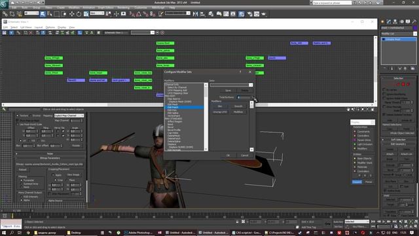The image size is (419, 236).
Task: Collapse the Noise rollout in material editor
Action: (50, 153)
